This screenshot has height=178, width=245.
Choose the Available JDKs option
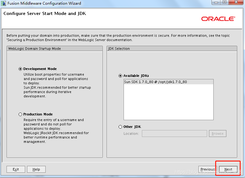click(x=120, y=76)
